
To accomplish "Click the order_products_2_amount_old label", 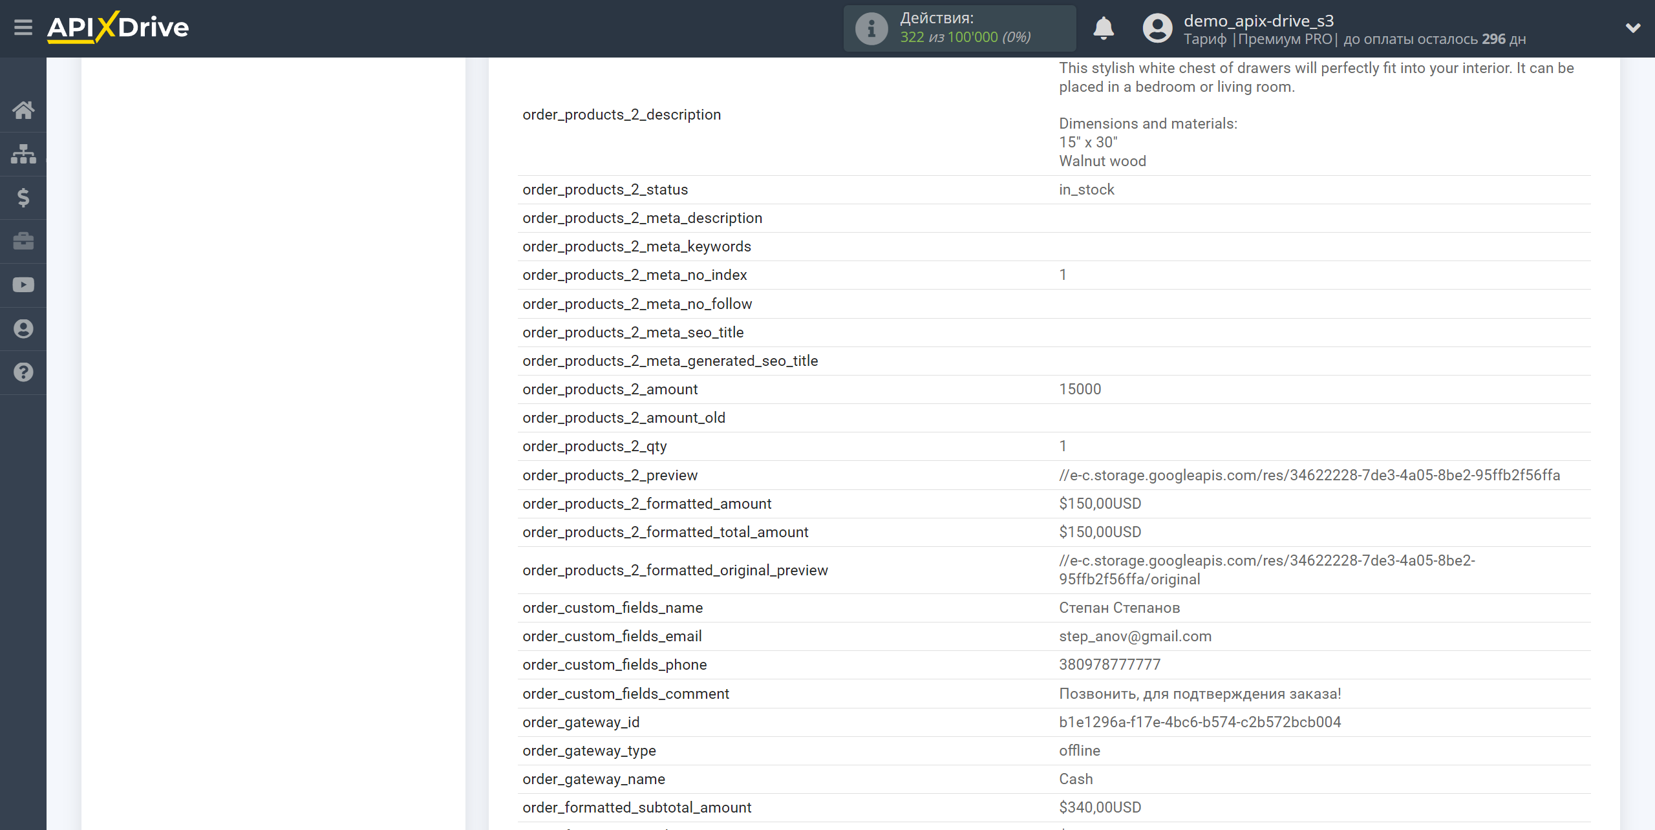I will click(x=624, y=418).
